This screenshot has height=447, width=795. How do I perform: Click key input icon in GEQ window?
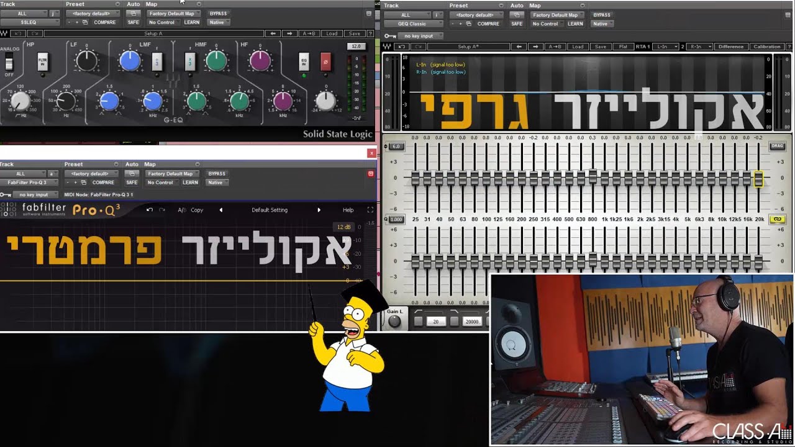click(389, 36)
